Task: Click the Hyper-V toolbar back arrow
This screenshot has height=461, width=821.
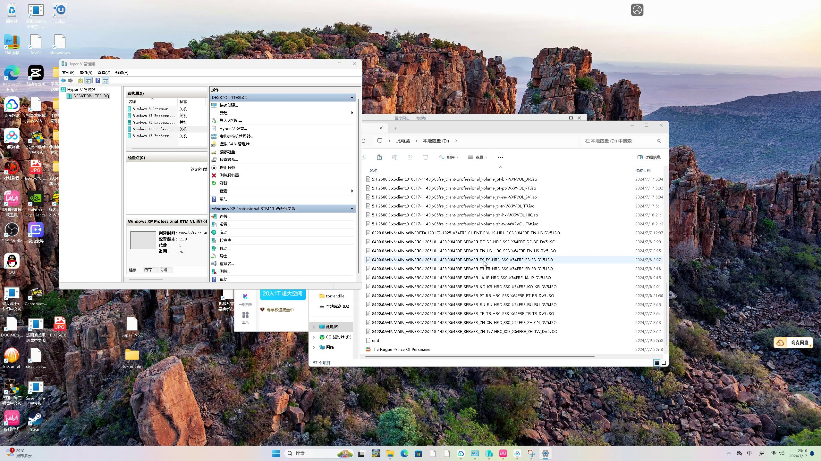Action: coord(63,81)
